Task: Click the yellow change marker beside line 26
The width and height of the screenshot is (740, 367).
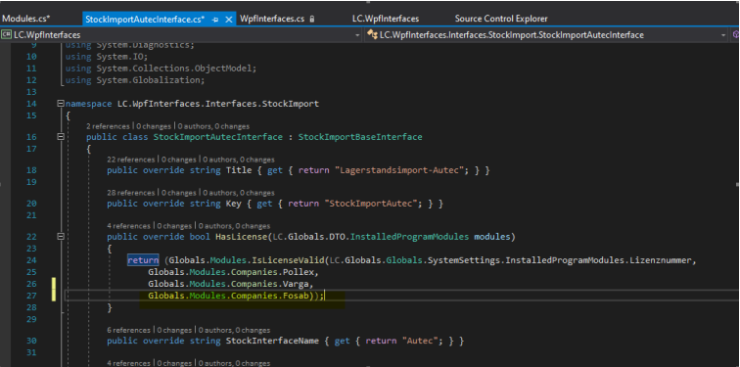Action: pyautogui.click(x=54, y=284)
